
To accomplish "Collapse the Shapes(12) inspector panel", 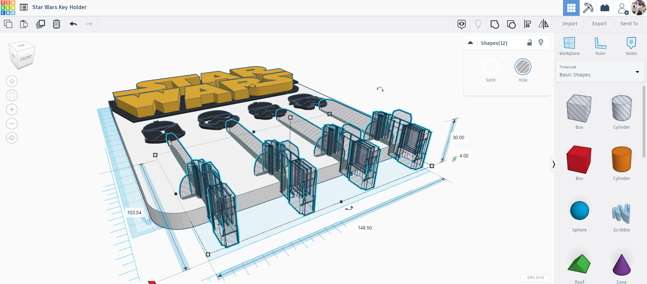I will [x=470, y=43].
